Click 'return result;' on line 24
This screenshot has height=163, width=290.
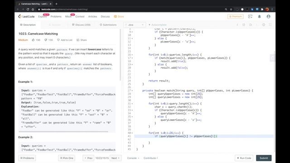click(x=159, y=81)
